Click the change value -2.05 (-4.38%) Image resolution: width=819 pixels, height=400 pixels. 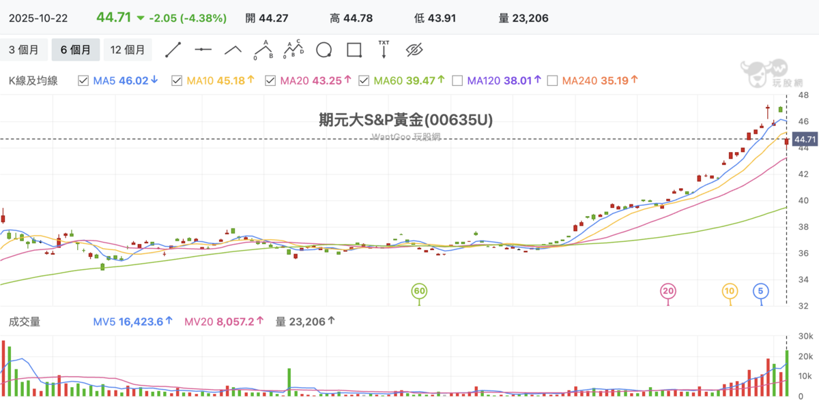coord(188,18)
